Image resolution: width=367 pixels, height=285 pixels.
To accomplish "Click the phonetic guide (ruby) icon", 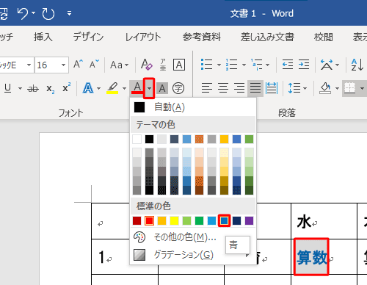I will tap(163, 65).
